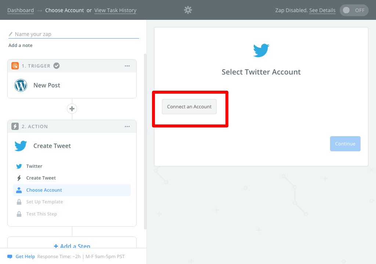
Task: Click the 1. TRIGGER header label
Action: [36, 66]
